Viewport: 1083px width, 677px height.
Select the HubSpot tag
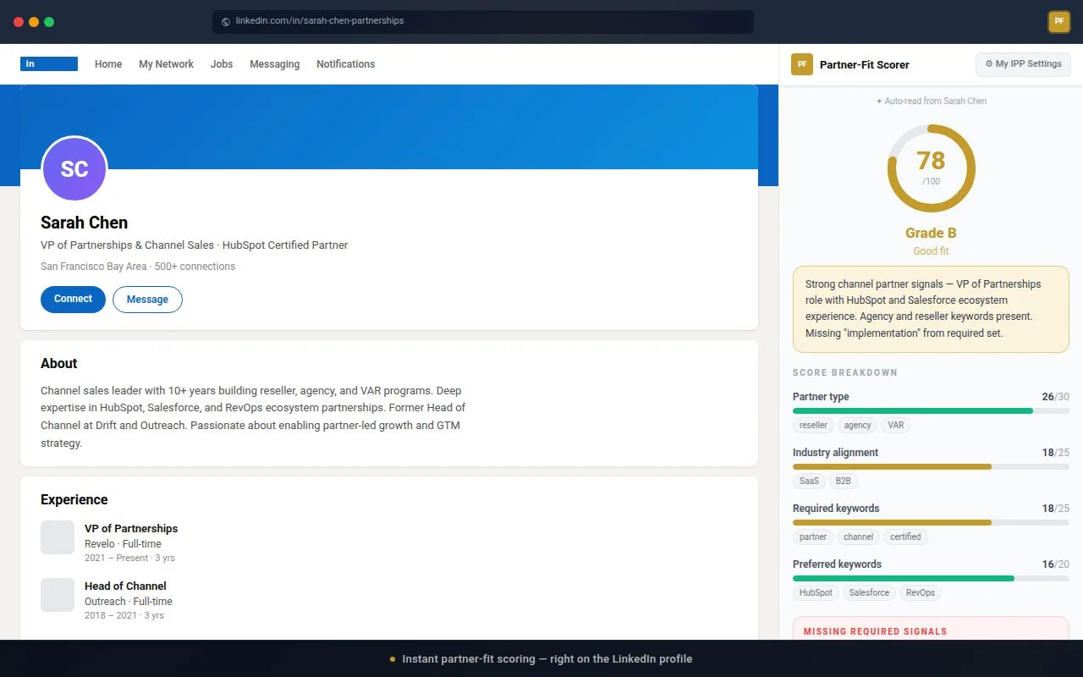click(816, 593)
